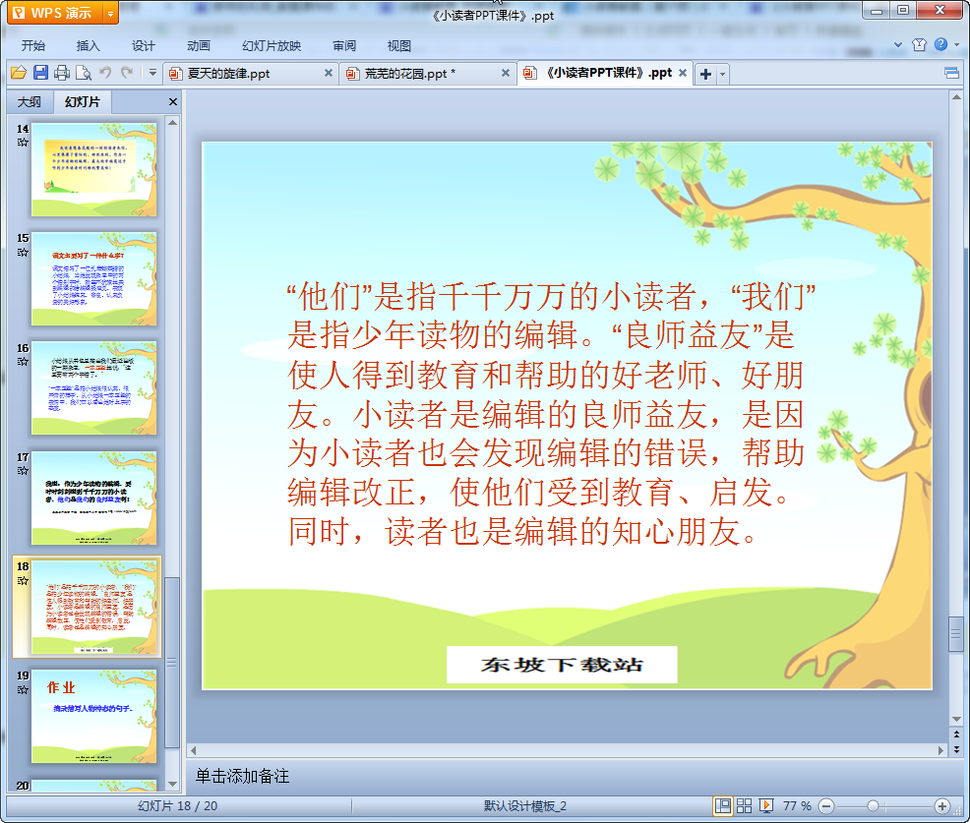Open the 开始 menu tab
Viewport: 970px width, 823px height.
tap(33, 46)
